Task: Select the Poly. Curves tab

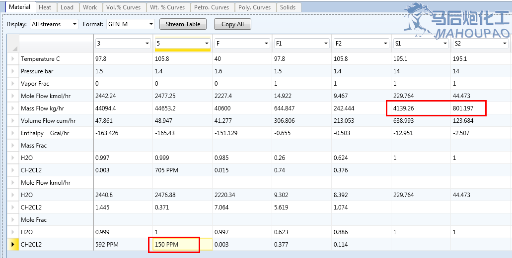Action: pyautogui.click(x=255, y=7)
